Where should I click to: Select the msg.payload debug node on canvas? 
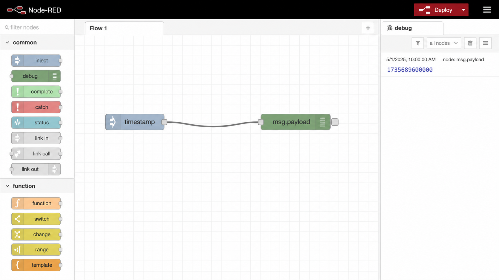point(295,122)
